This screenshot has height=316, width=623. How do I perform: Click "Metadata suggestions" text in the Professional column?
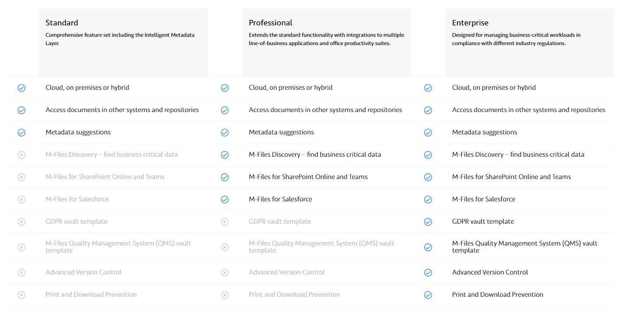[x=281, y=132]
